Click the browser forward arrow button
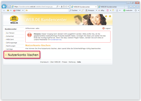The width and height of the screenshot is (141, 101). click(x=9, y=6)
